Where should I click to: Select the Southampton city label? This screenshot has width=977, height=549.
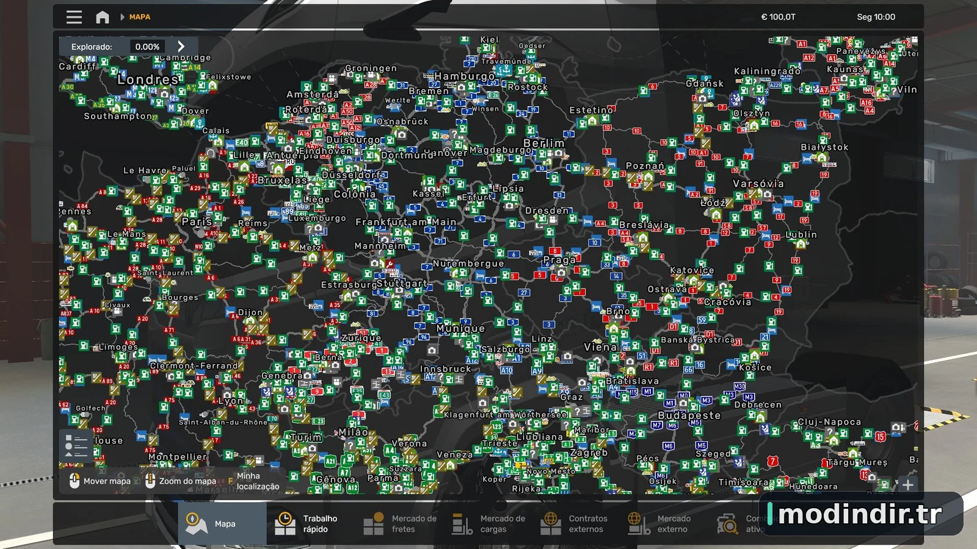pyautogui.click(x=118, y=116)
